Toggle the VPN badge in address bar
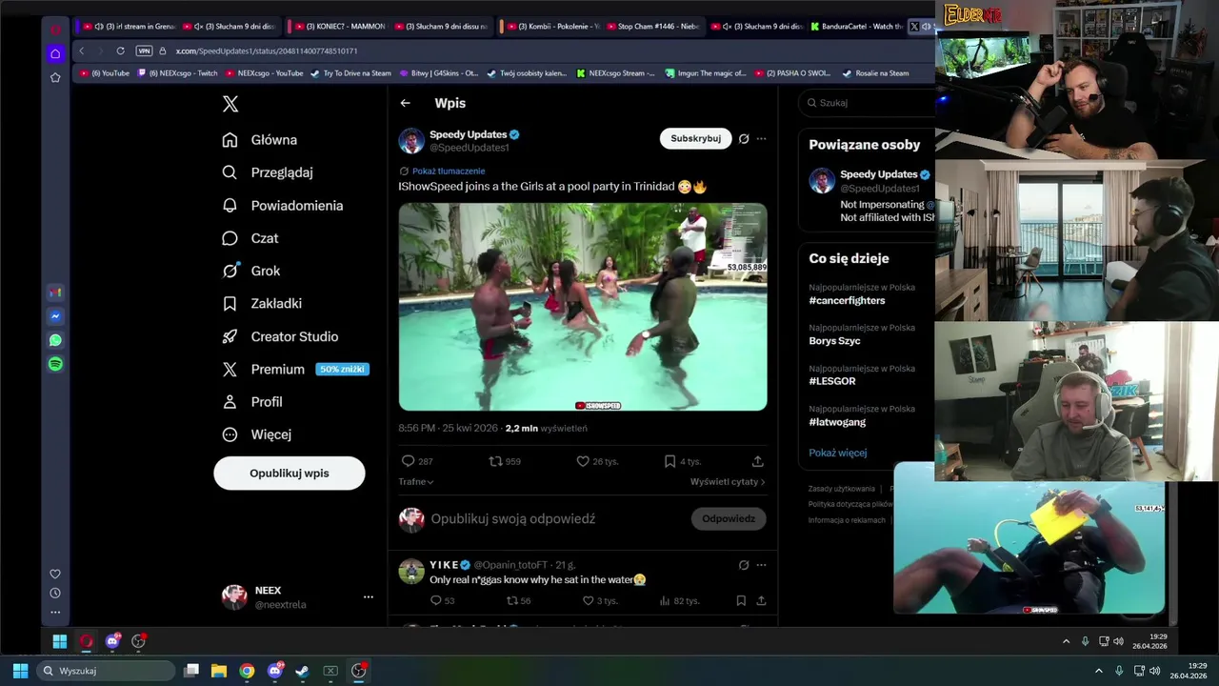This screenshot has height=686, width=1219. tap(144, 50)
